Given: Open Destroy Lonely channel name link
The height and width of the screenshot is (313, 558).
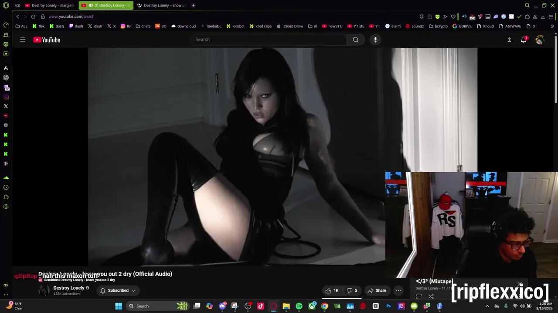Looking at the screenshot, I should pyautogui.click(x=69, y=288).
